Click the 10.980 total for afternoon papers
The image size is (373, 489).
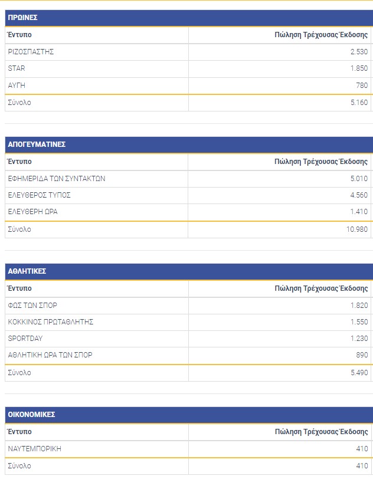coord(356,229)
